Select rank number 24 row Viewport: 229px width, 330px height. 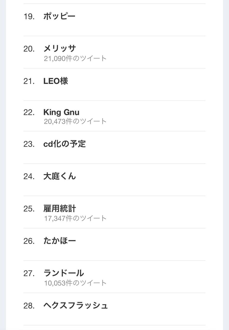114,180
